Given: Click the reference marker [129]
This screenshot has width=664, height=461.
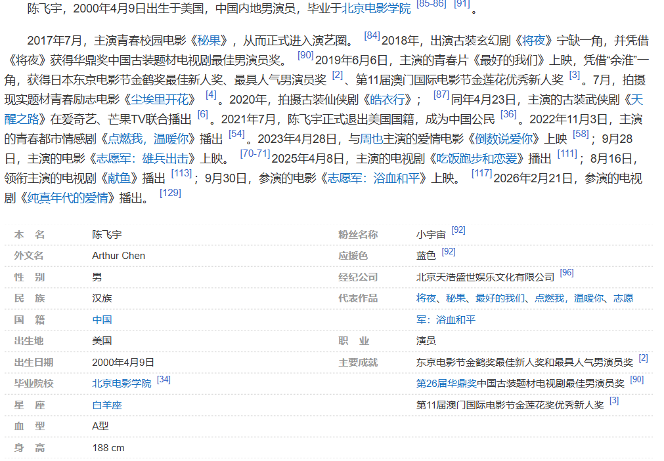Looking at the screenshot, I should tap(170, 193).
